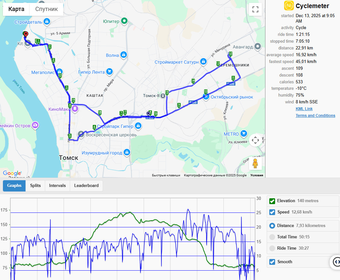Toggle fullscreen map view icon
Screen dimensions: 340x280
click(255, 9)
